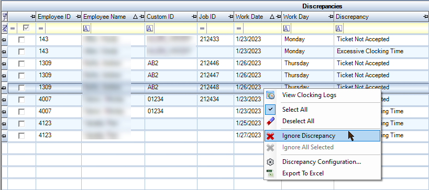429x190 pixels.
Task: Click the View Clocking Logs clock icon
Action: point(270,95)
